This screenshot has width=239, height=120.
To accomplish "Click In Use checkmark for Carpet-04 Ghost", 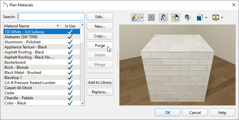I will (x=70, y=88).
